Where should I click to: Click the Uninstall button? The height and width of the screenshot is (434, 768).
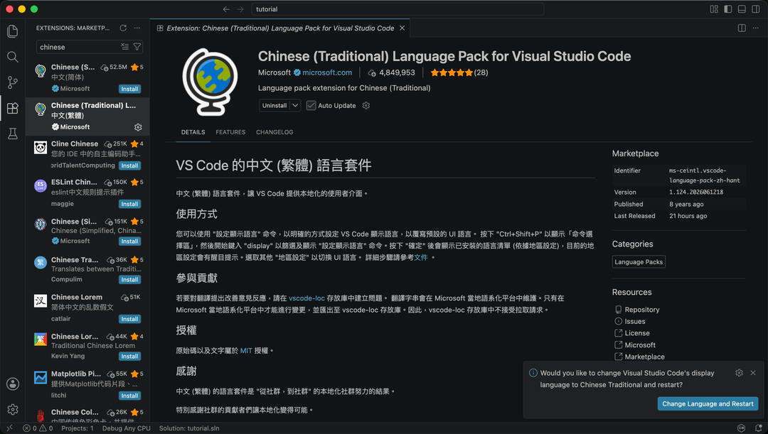274,106
